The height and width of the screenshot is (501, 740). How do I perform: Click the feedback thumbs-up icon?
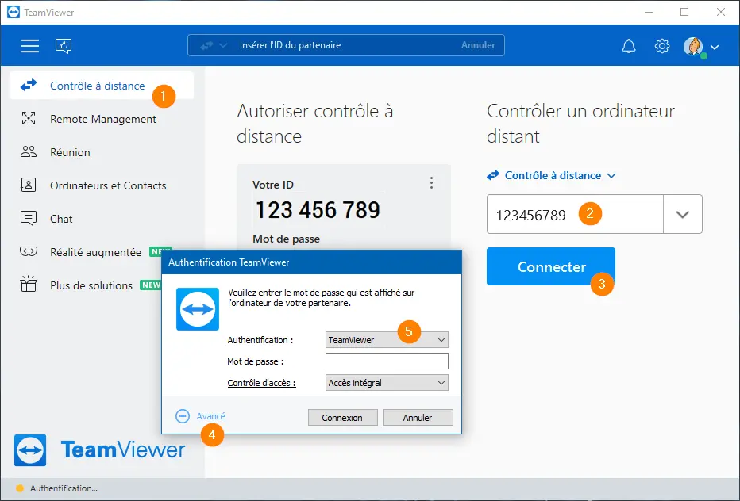(64, 46)
